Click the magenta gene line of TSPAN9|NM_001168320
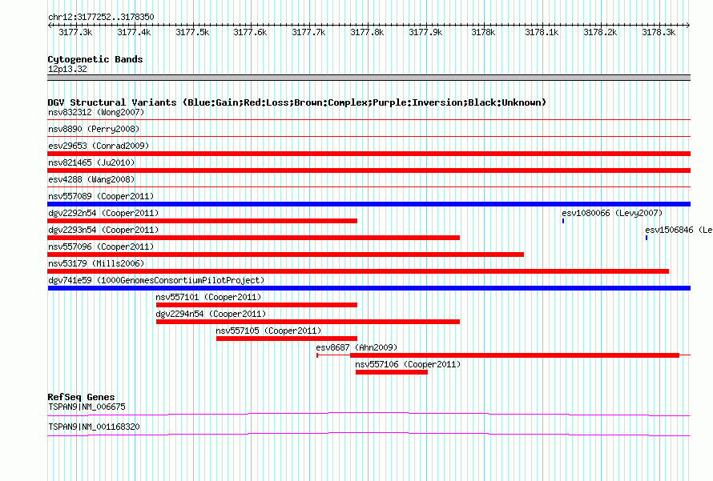 [369, 435]
